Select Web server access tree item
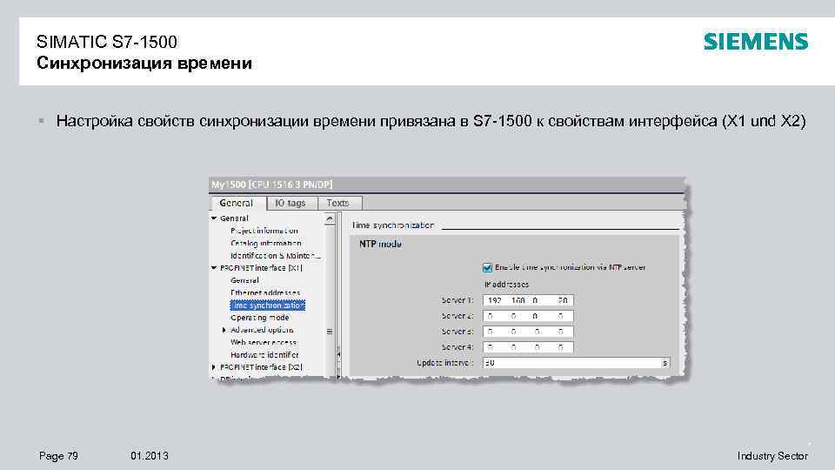The height and width of the screenshot is (470, 835). (264, 343)
